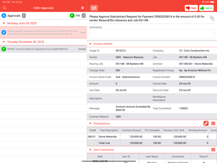Viewport: 217px width, 163px height.
Task: Collapse the Invoice Header section
Action: point(90,44)
